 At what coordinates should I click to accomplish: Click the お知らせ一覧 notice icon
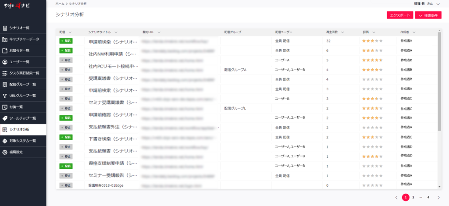5,50
